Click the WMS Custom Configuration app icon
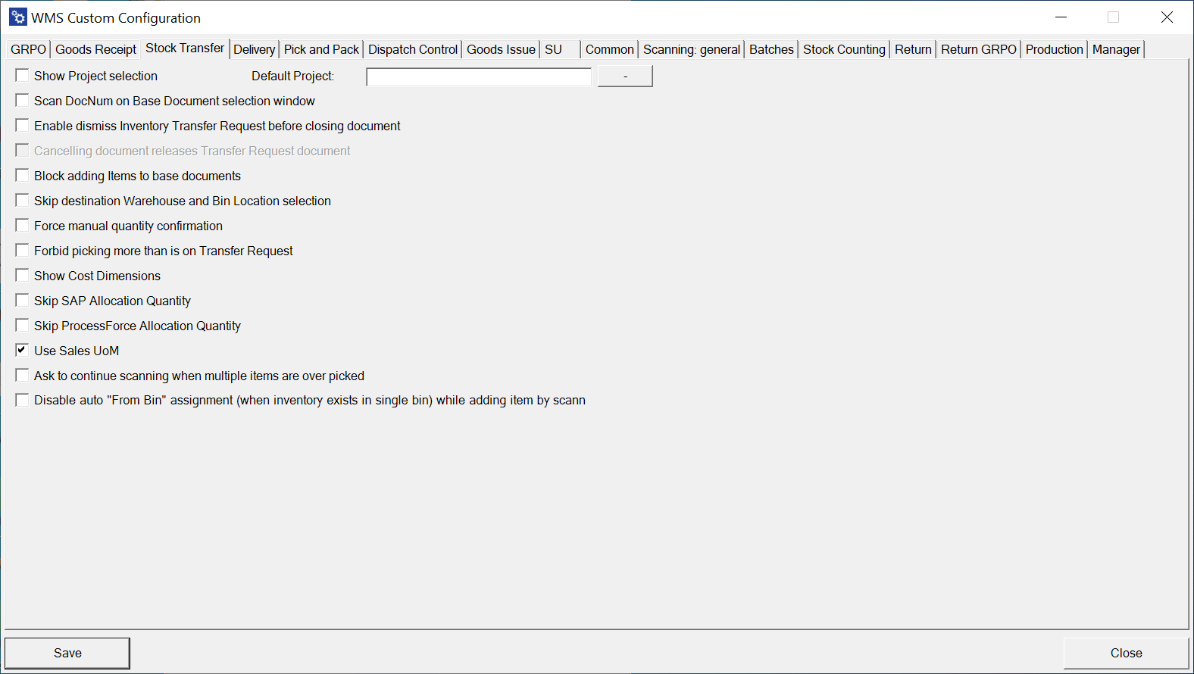The height and width of the screenshot is (674, 1194). (x=17, y=17)
